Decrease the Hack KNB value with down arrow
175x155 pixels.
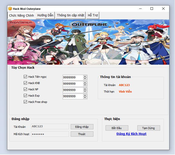[85, 85]
